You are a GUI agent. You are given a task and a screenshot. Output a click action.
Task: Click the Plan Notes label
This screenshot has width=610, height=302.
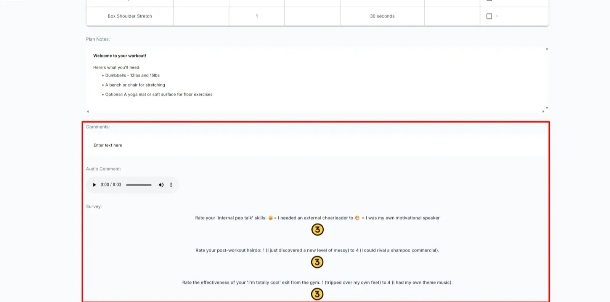[x=98, y=39]
